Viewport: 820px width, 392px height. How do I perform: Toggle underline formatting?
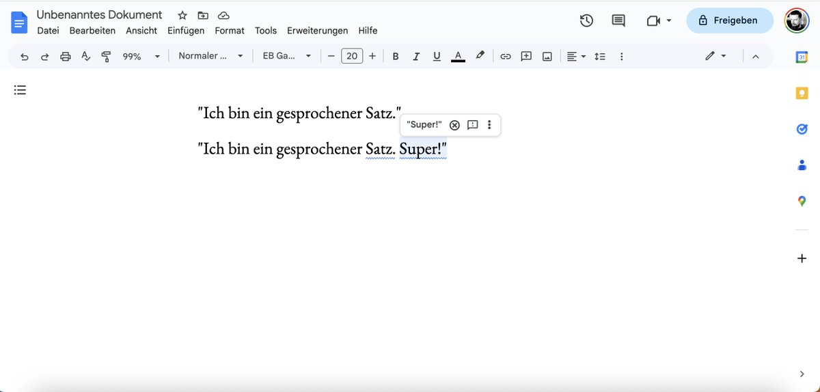437,57
